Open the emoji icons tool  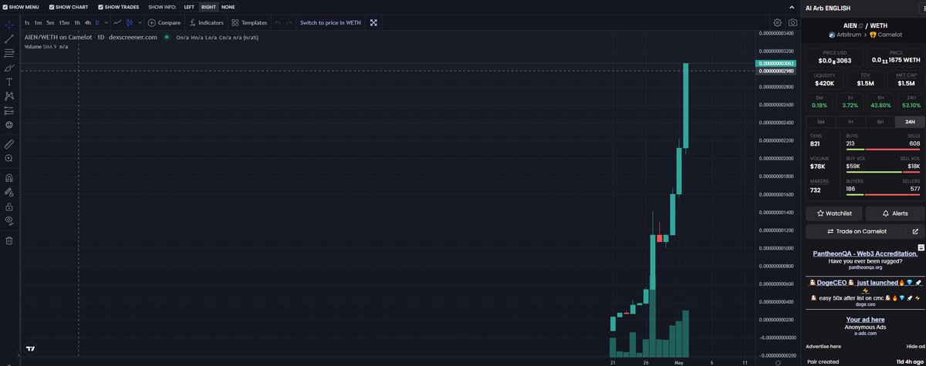[9, 124]
